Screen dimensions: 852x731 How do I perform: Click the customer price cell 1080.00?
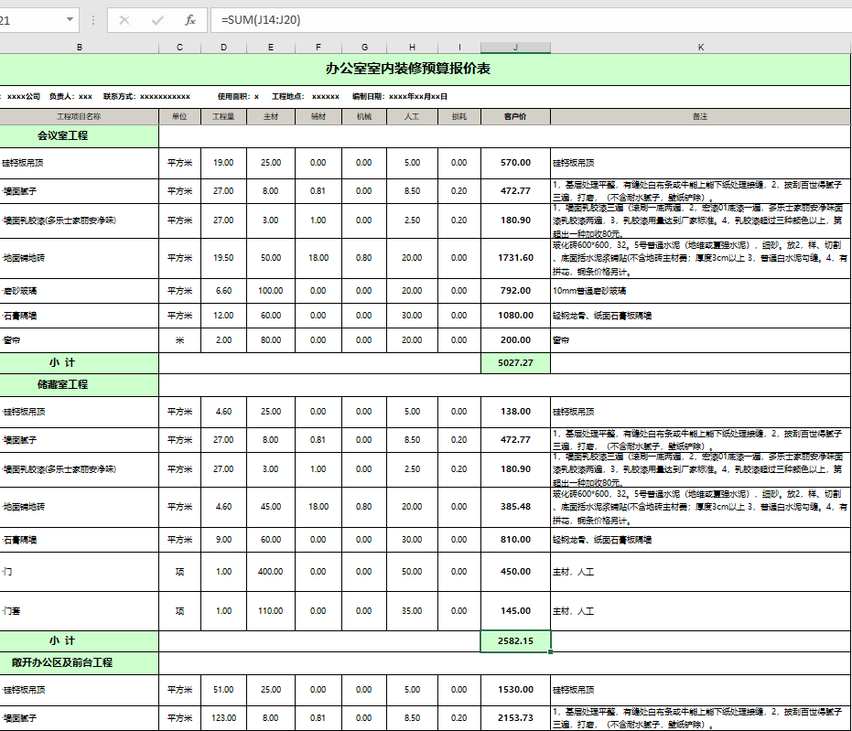pos(515,316)
